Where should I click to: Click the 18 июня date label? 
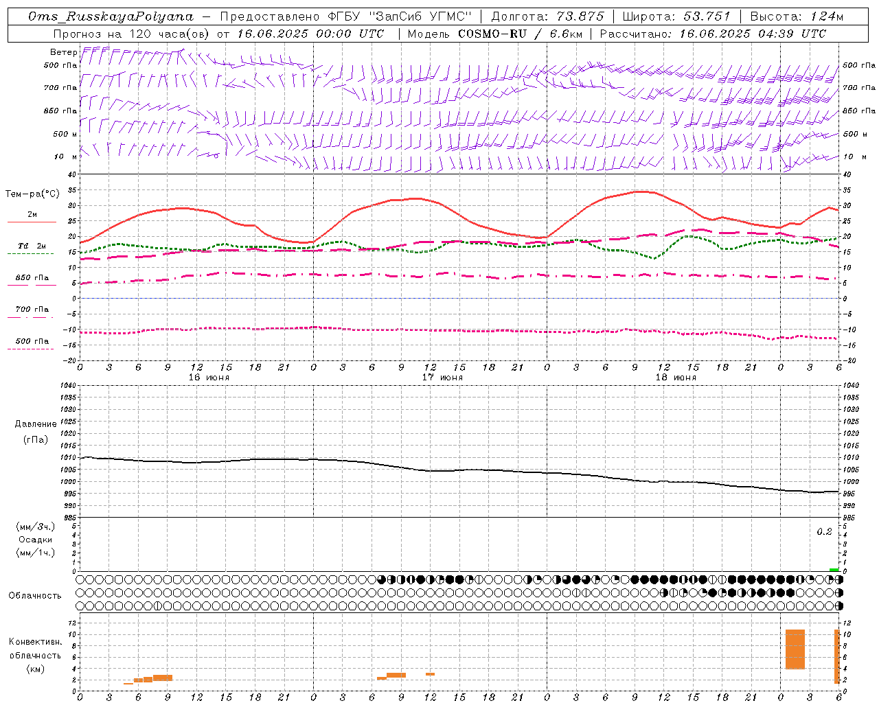676,378
